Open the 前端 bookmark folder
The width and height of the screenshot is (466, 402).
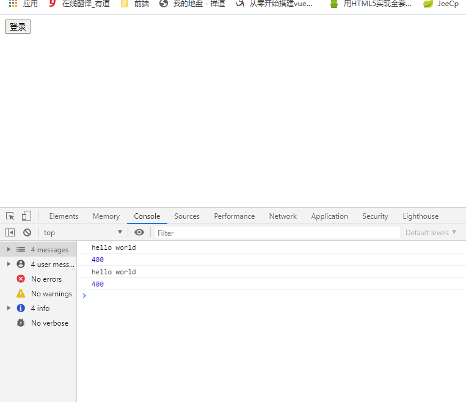pos(135,4)
